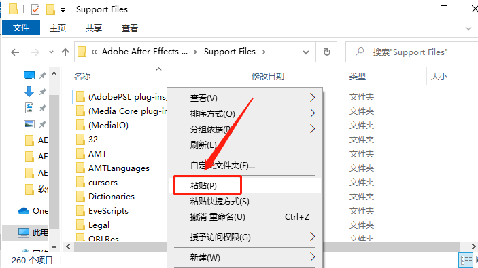Open the 软件 folder in sidebar
478x268 pixels.
[x=37, y=189]
